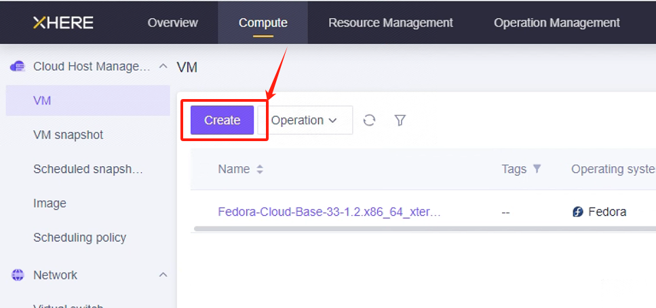Filter the Tags column icon
This screenshot has width=656, height=308.
(x=537, y=169)
